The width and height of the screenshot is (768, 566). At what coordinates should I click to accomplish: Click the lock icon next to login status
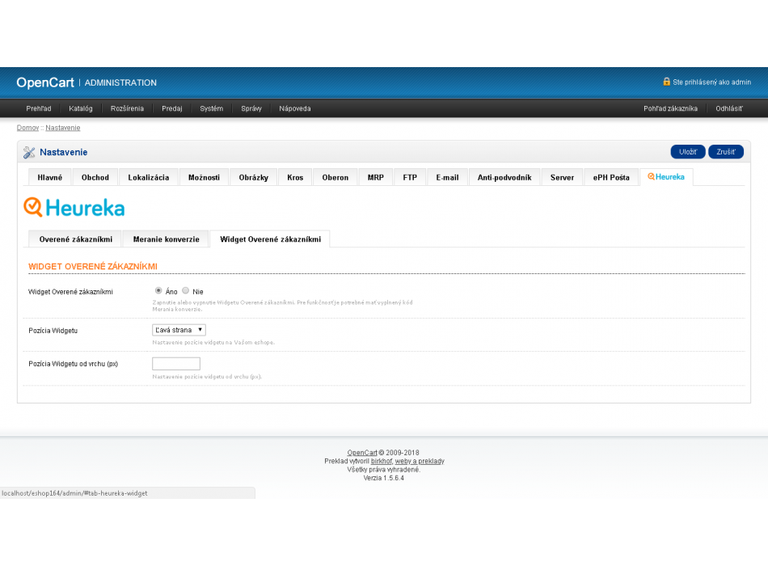pyautogui.click(x=666, y=82)
